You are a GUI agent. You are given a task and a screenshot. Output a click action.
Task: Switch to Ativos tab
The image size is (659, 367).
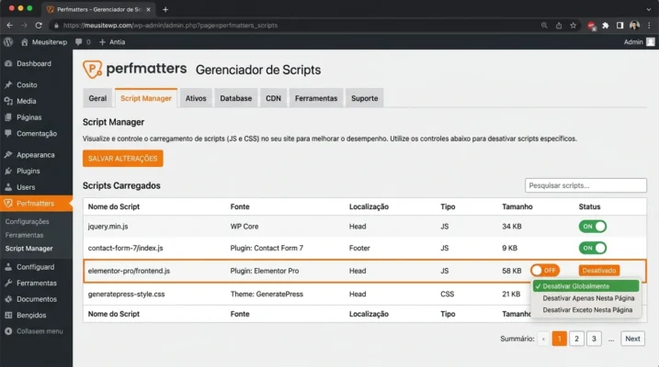[x=196, y=98]
